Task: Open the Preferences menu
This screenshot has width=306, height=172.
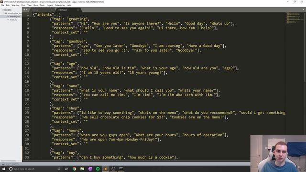Action: point(59,5)
